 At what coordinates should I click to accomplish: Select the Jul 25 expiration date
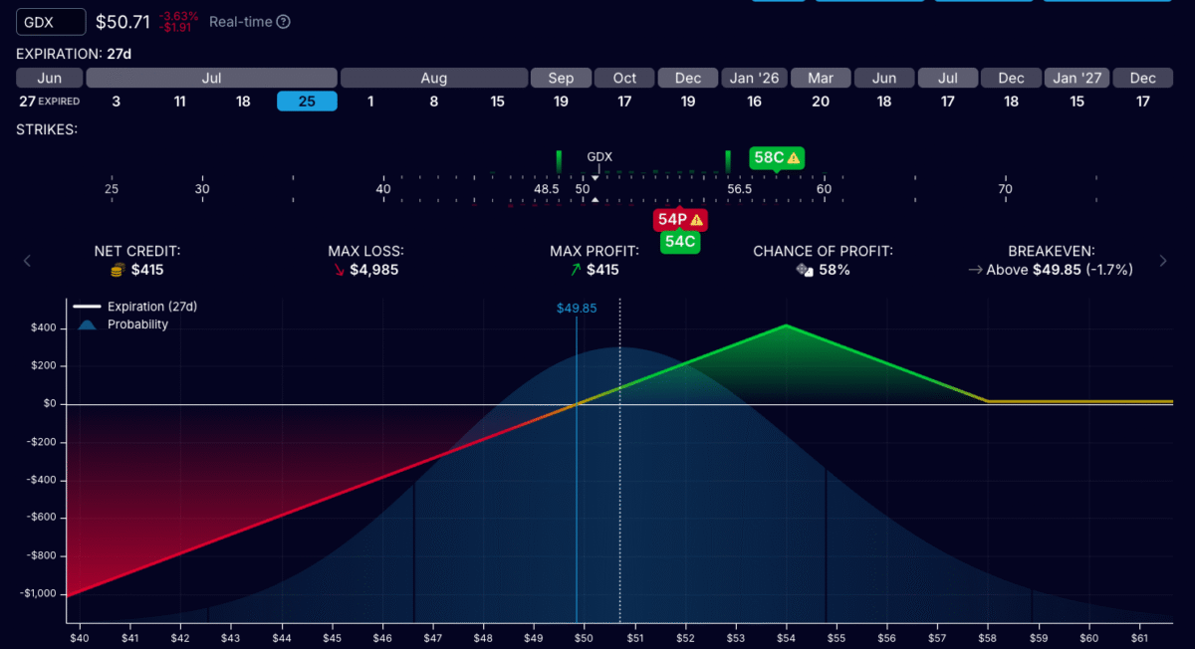coord(307,101)
